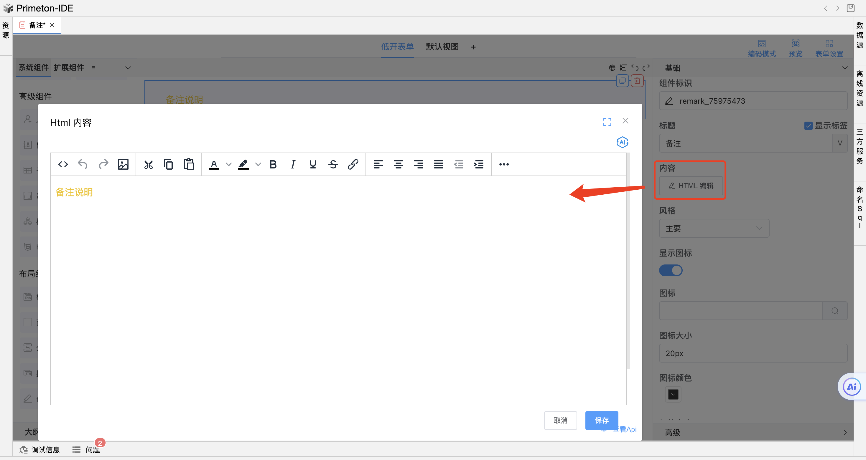The width and height of the screenshot is (866, 460).
Task: Apply strikethrough formatting
Action: 333,164
